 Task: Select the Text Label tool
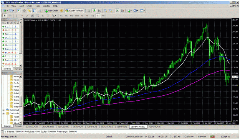click(48, 16)
